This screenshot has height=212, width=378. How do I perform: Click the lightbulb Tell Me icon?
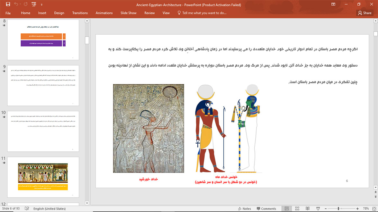click(179, 13)
